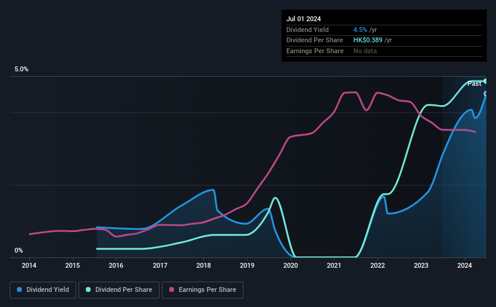Toggle the Earnings Per Share legend button
This screenshot has height=307, width=496.
click(202, 290)
